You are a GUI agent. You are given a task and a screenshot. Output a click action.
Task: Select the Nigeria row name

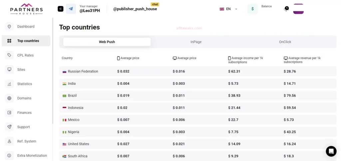pos(74,132)
